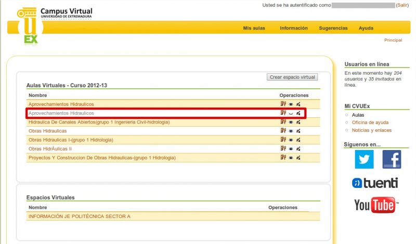Viewport: 416px width, 244px height.
Task: Hide the orange Aprovechamientos Hidraulicos via its eye icon
Action: (x=291, y=104)
